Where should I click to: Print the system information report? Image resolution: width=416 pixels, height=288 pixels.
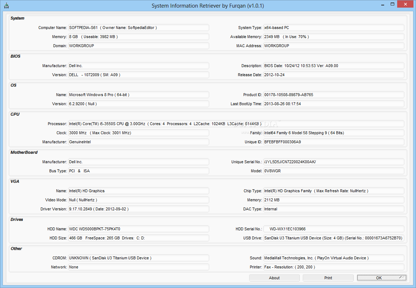tap(328, 278)
